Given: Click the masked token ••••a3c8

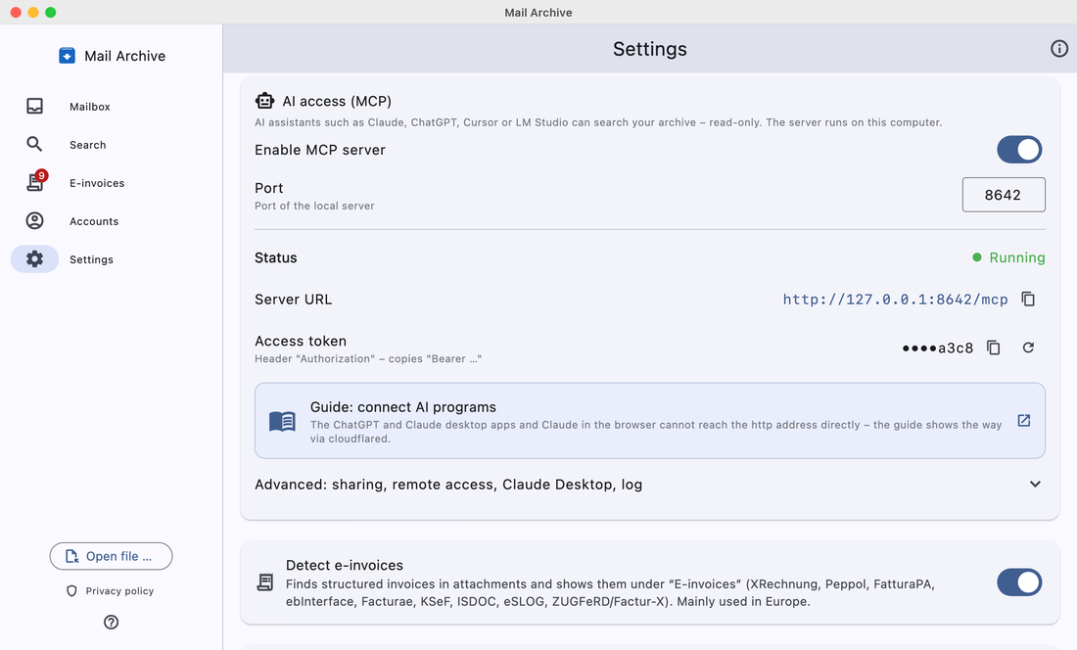Looking at the screenshot, I should [938, 348].
